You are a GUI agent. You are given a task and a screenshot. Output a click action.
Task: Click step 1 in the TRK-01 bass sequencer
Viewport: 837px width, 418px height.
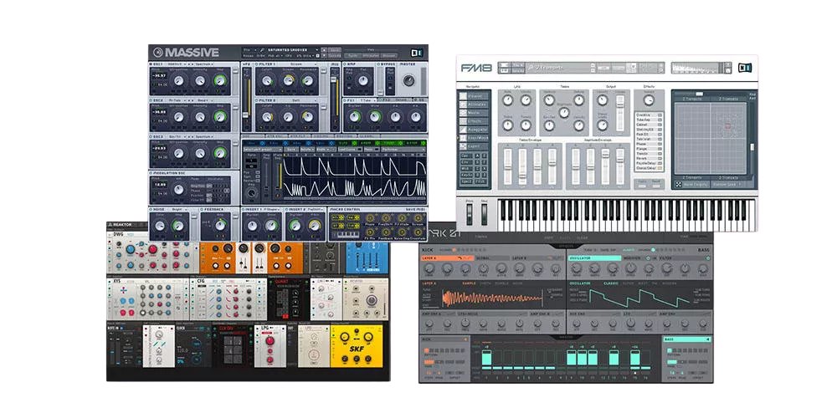(485, 358)
